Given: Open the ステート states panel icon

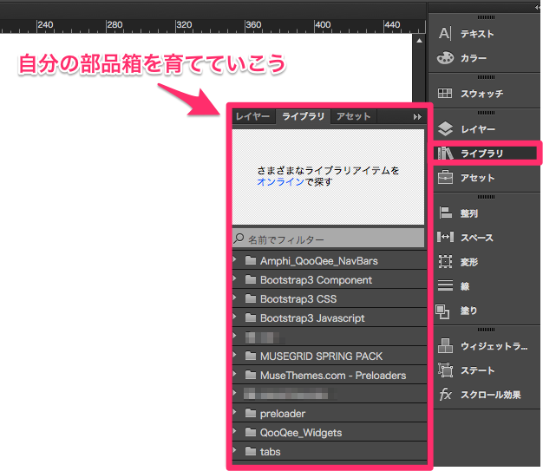Looking at the screenshot, I should pyautogui.click(x=445, y=370).
